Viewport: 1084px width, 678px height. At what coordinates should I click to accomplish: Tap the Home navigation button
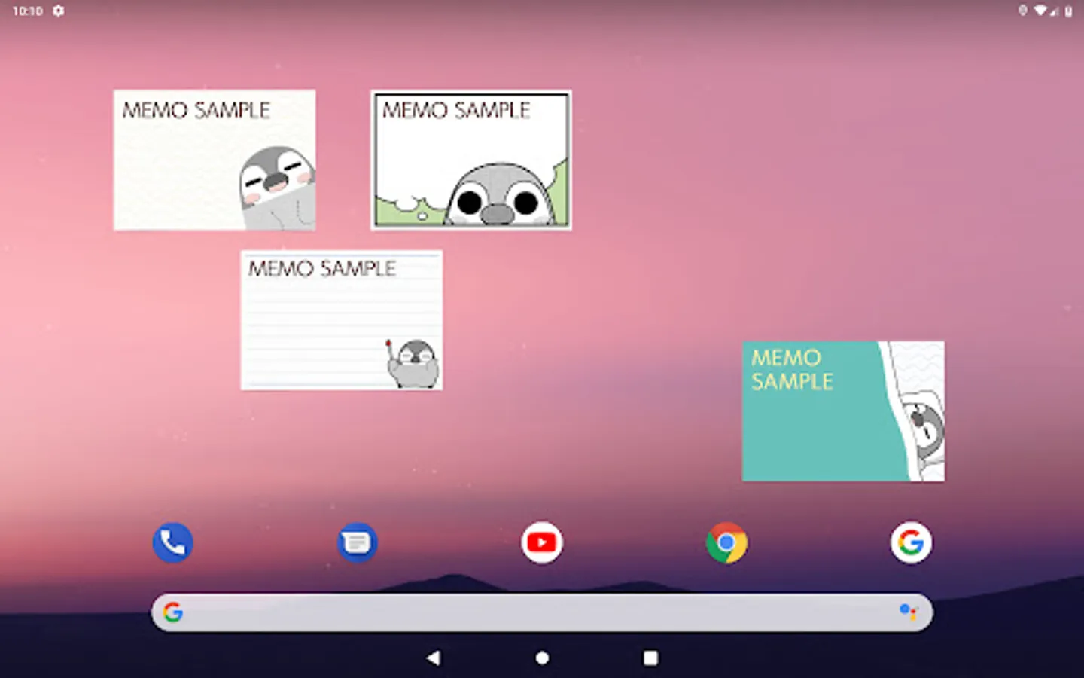[542, 658]
